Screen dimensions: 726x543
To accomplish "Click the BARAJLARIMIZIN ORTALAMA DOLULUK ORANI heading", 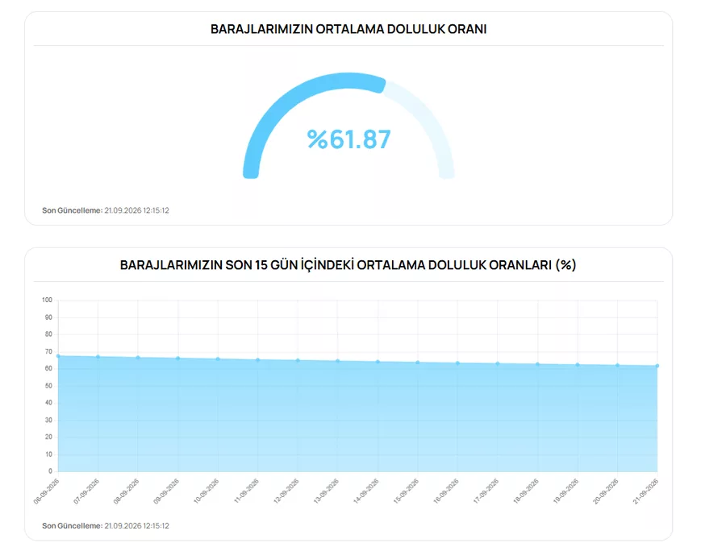I will click(348, 29).
